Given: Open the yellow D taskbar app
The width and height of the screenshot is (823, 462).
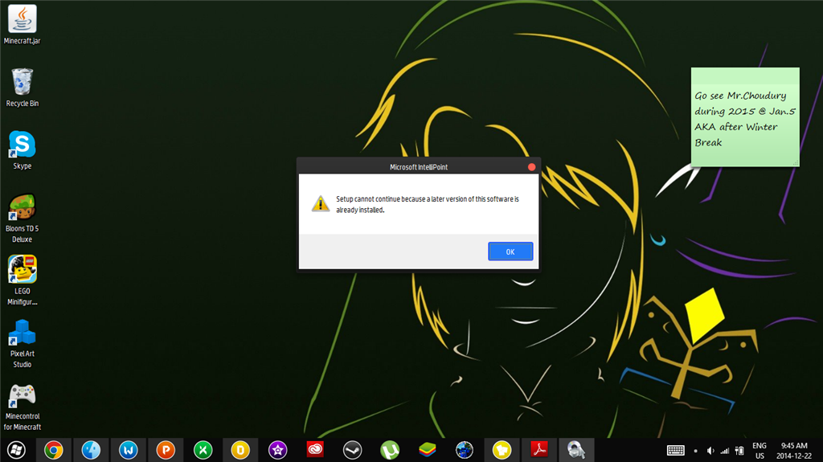Looking at the screenshot, I should click(x=240, y=450).
